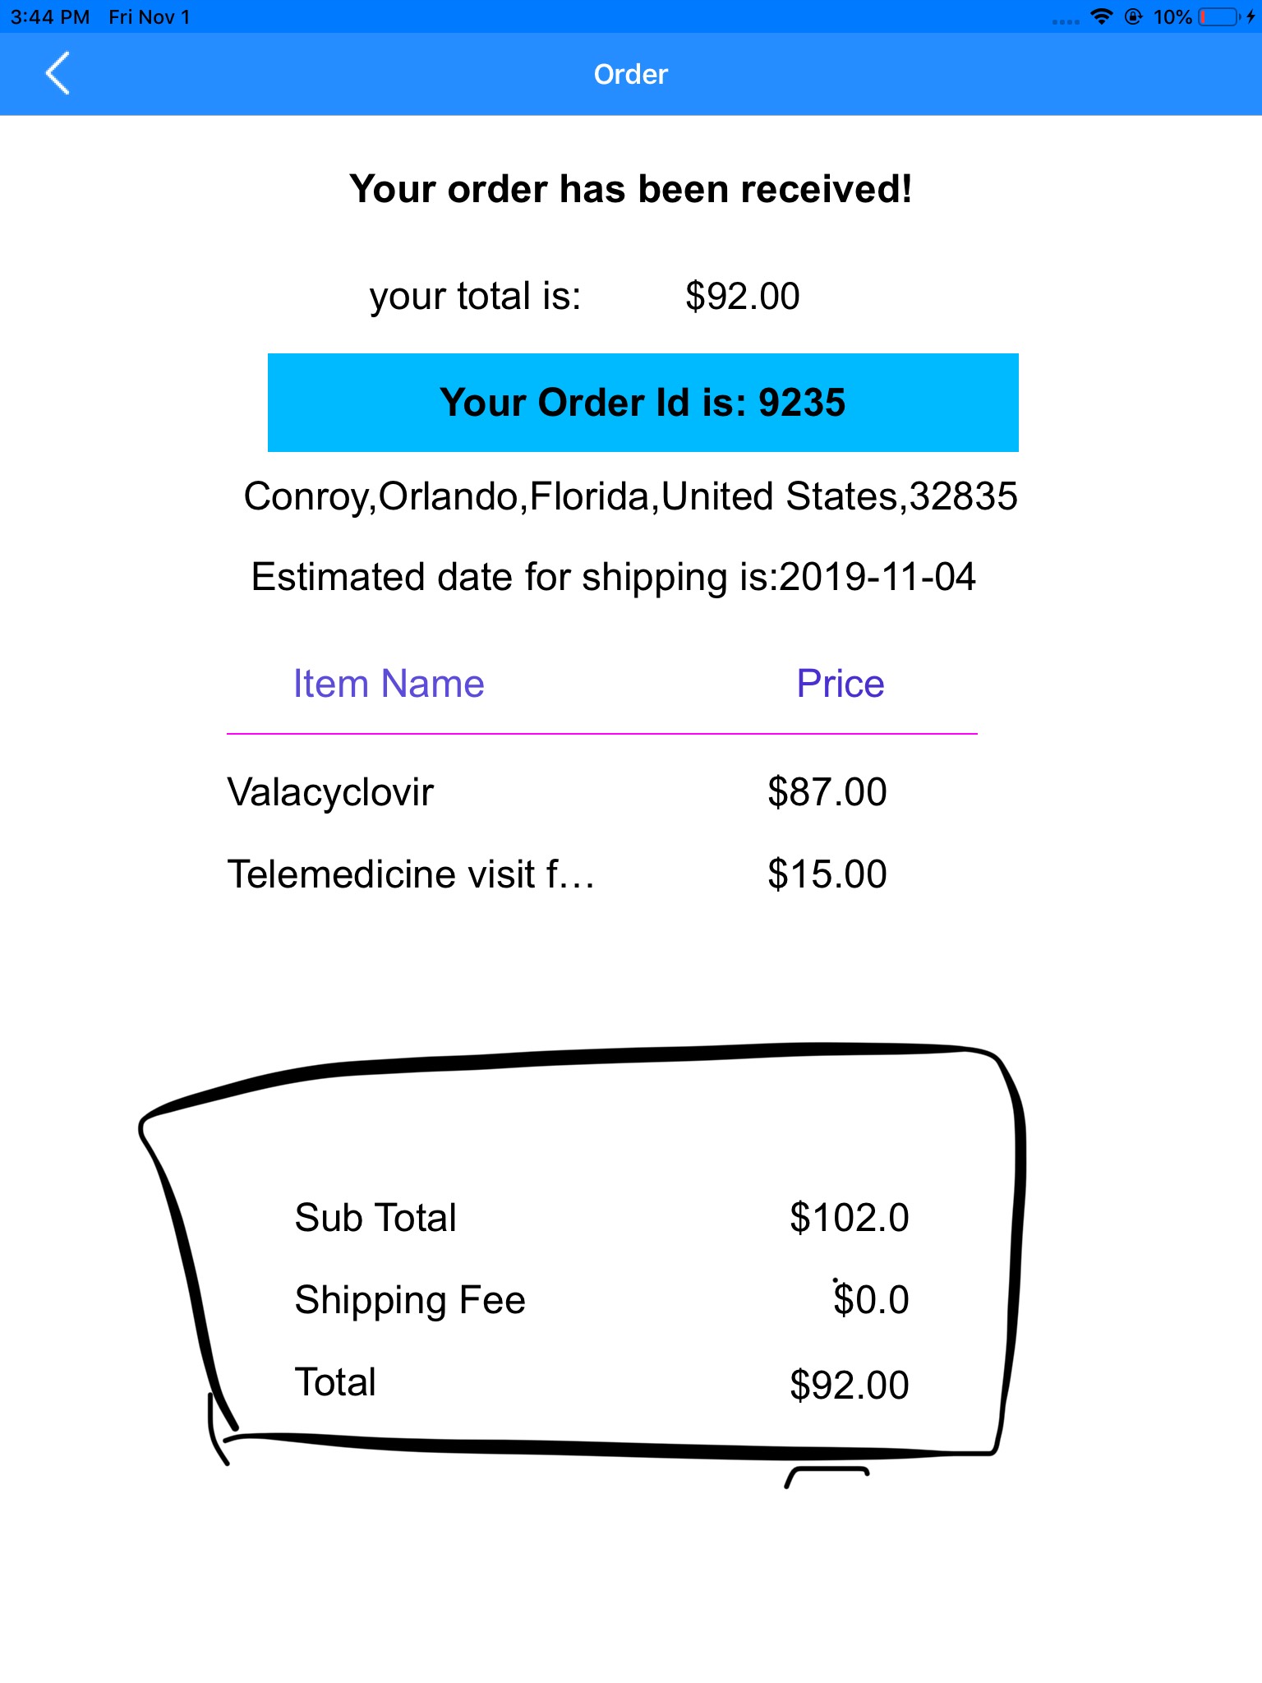This screenshot has width=1262, height=1683.
Task: Tap the Order page title
Action: [x=630, y=74]
